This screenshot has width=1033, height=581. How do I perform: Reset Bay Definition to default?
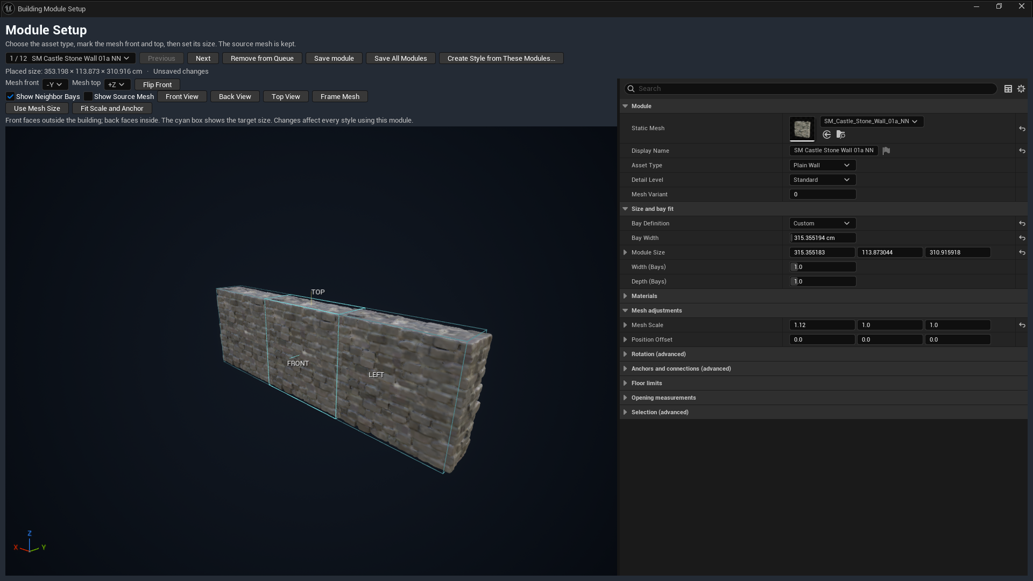tap(1022, 223)
